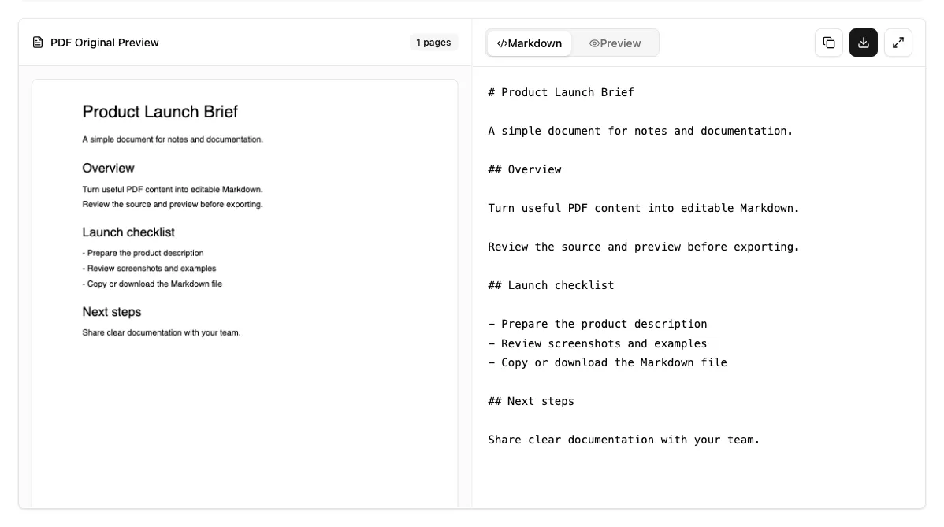Click markdown line 'Share clear documentation with your team.'
The width and height of the screenshot is (944, 527).
(624, 440)
